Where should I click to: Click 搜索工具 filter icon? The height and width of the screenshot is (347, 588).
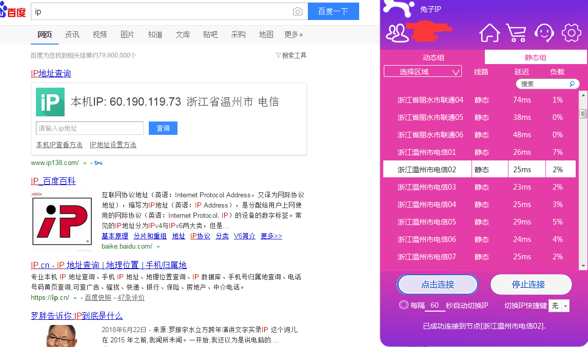pyautogui.click(x=278, y=55)
